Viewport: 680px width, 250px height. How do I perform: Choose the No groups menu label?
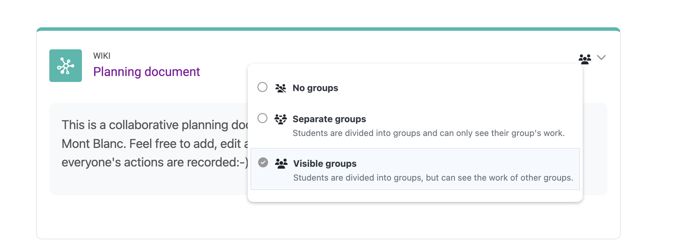tap(315, 88)
